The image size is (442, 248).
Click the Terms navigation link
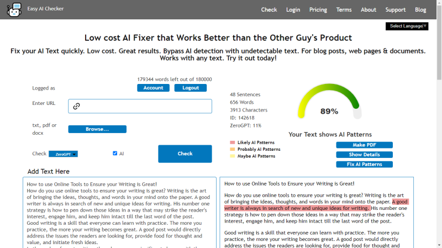click(x=344, y=10)
